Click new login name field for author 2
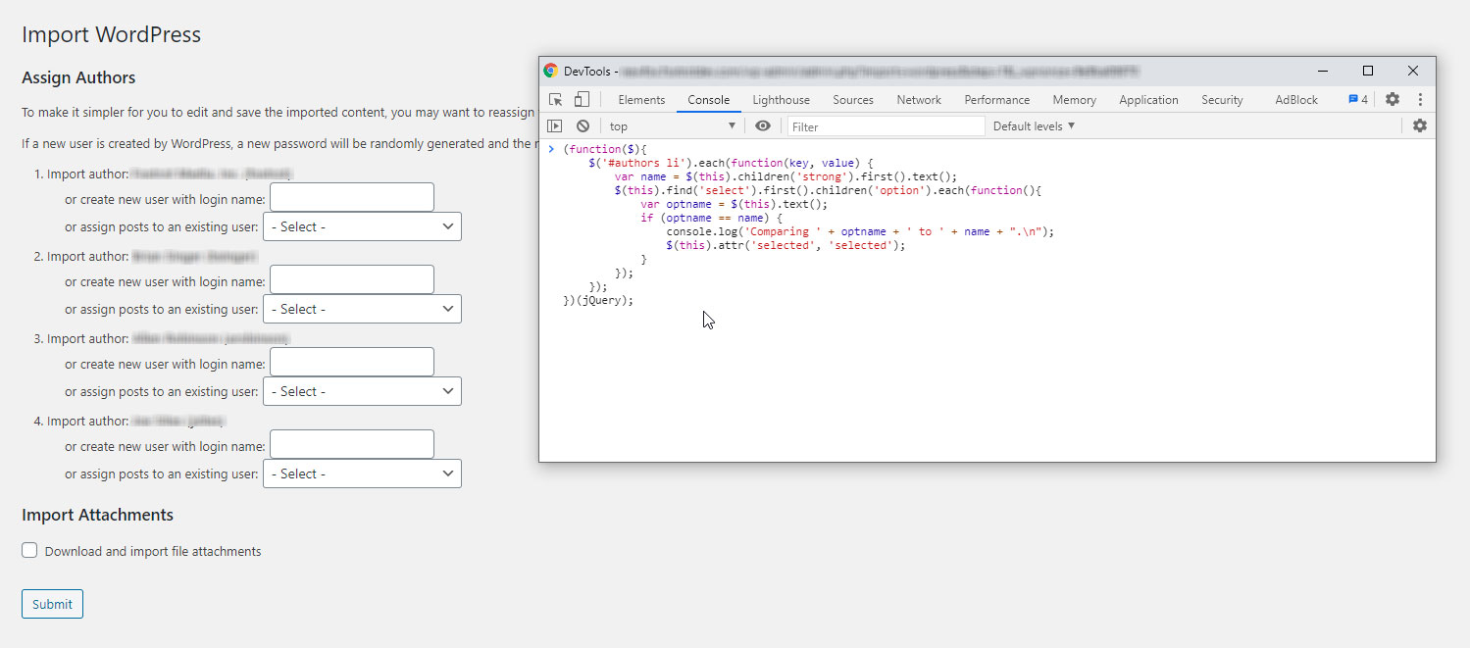 click(x=351, y=280)
